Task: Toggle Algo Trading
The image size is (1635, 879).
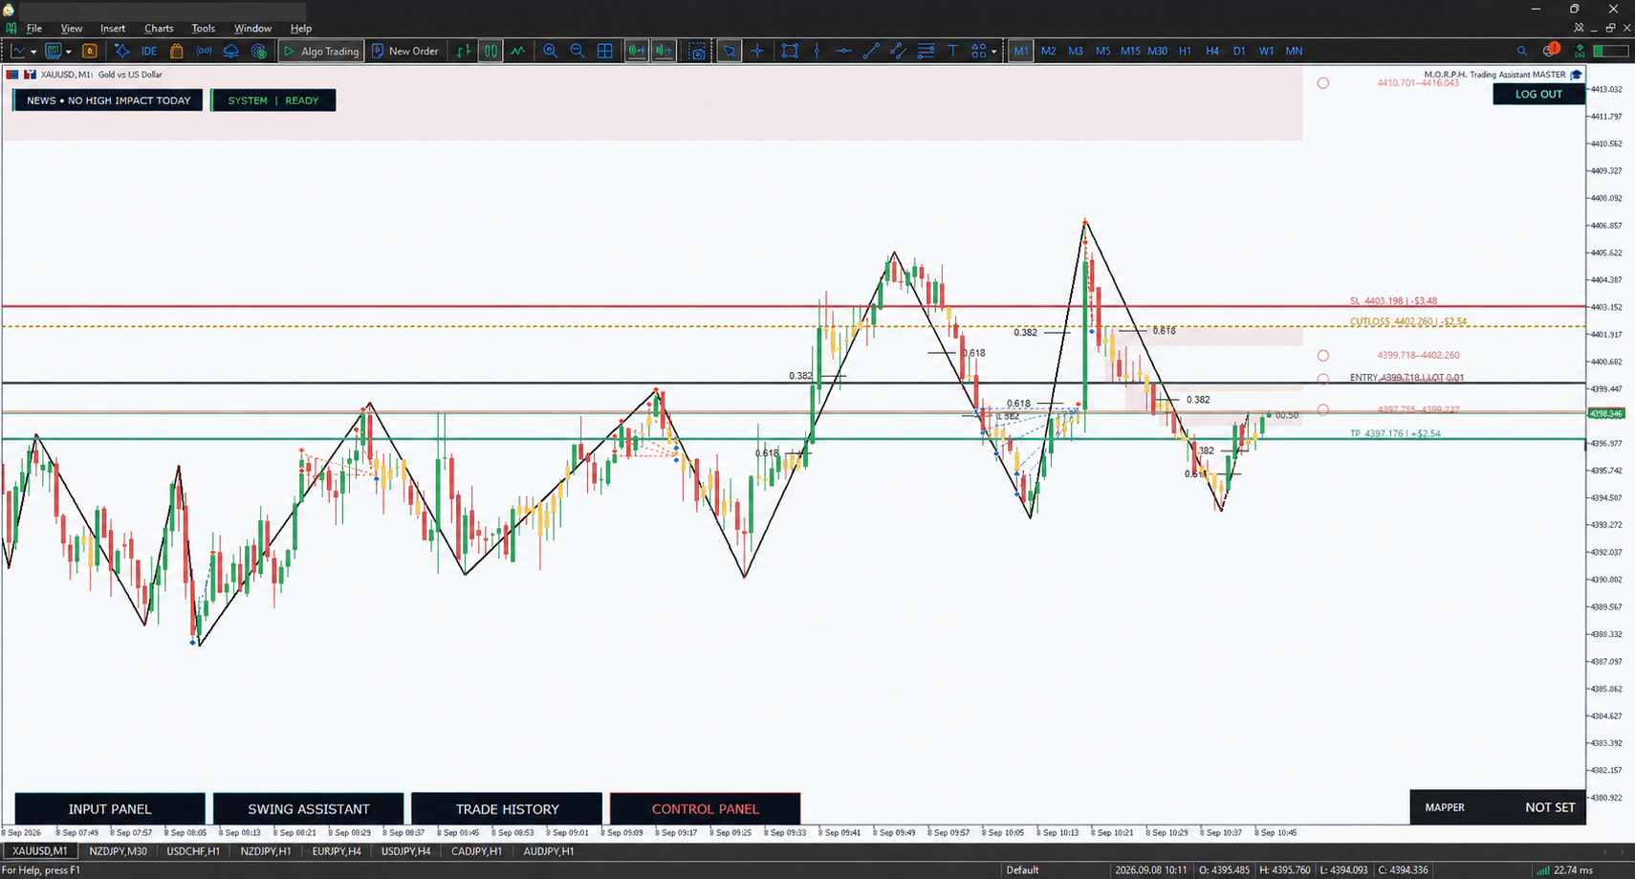Action: click(x=321, y=51)
